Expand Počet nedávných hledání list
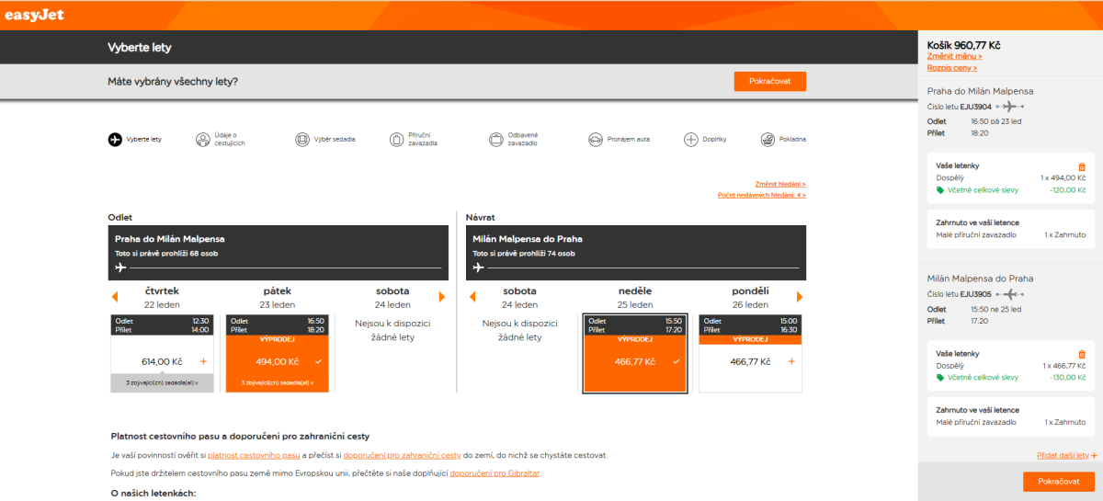The image size is (1103, 501). 761,195
